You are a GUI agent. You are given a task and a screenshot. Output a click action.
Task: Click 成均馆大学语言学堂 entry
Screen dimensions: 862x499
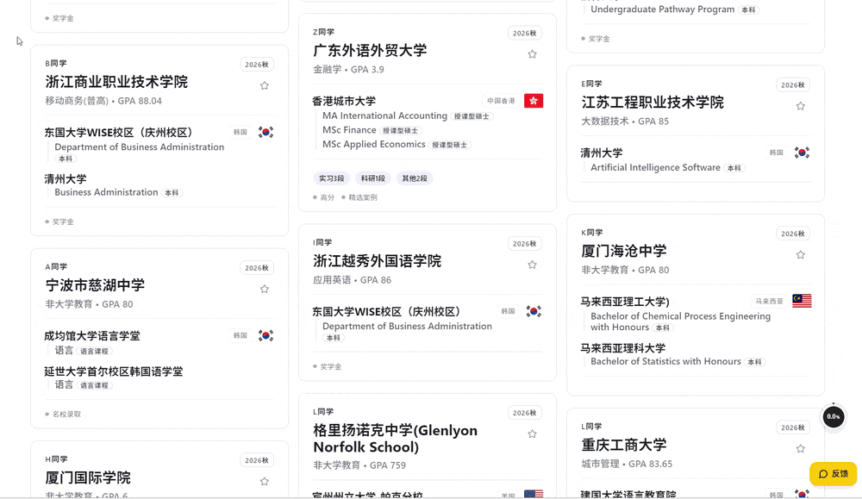click(x=92, y=336)
